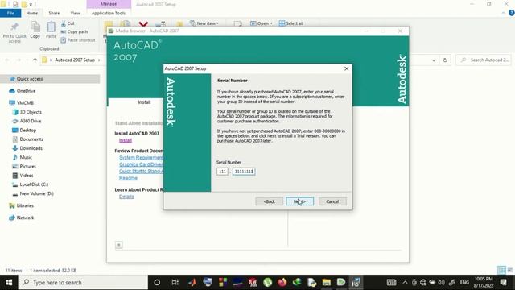Switch to details view icon in status bar
This screenshot has width=515, height=290.
pyautogui.click(x=501, y=270)
